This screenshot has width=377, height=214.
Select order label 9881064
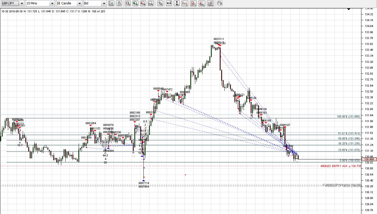[91, 123]
